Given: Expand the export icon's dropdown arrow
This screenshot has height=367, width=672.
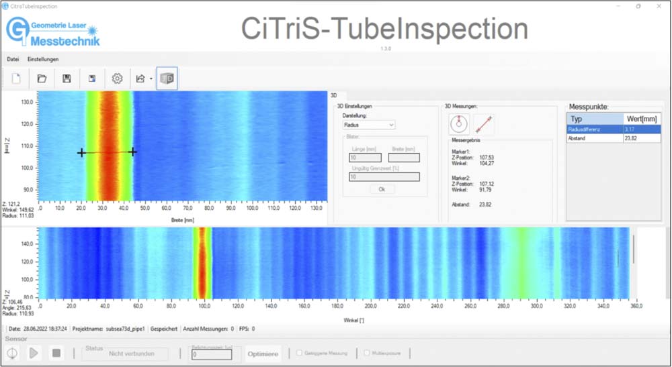Looking at the screenshot, I should click(151, 79).
